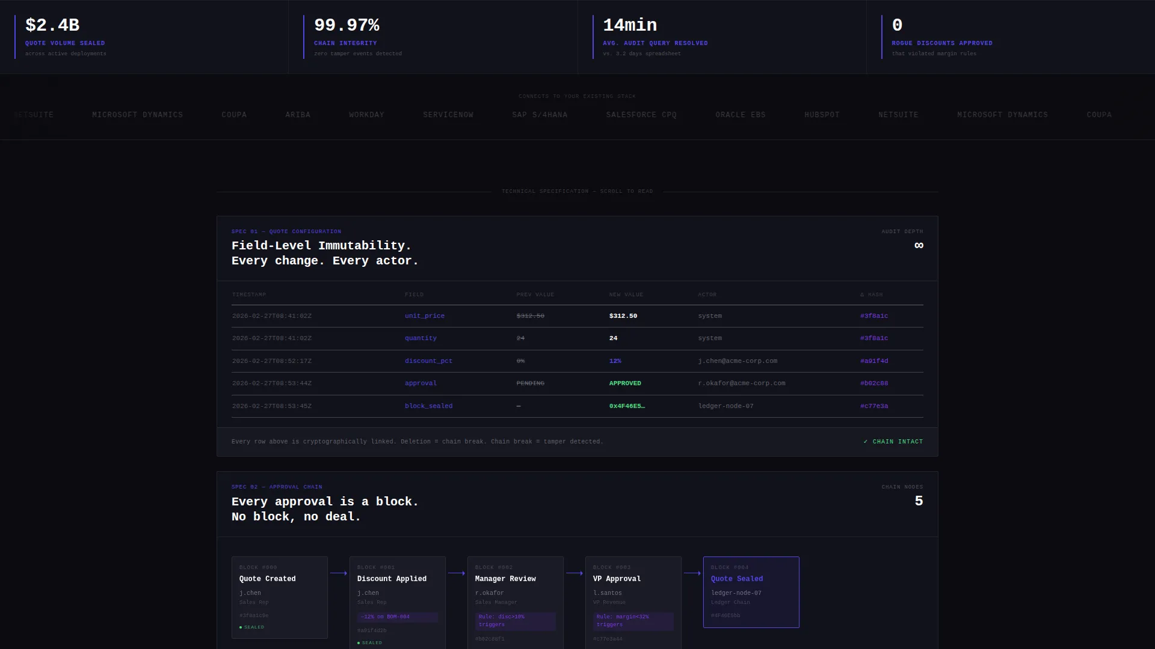The width and height of the screenshot is (1155, 649).
Task: Open hash #3f8a1c in quantity row
Action: pos(874,338)
